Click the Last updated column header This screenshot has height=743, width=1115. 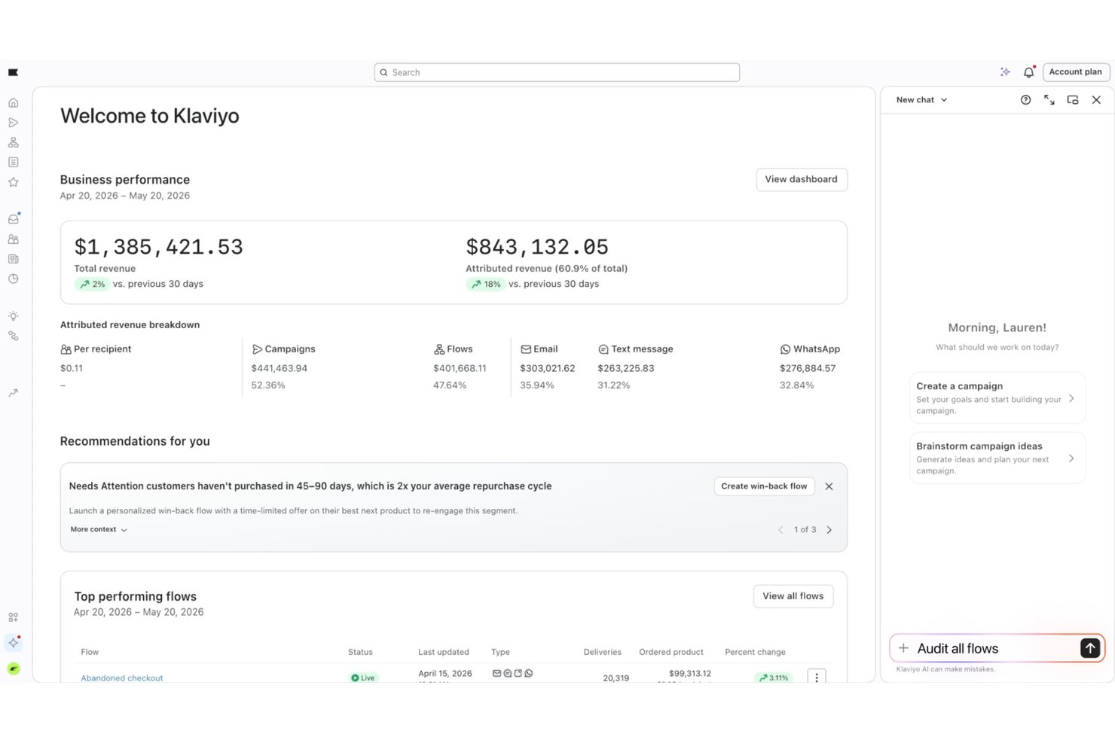[x=444, y=652]
